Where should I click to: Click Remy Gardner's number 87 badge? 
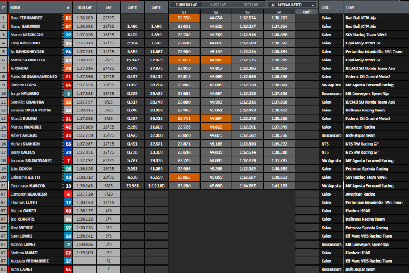[68, 26]
